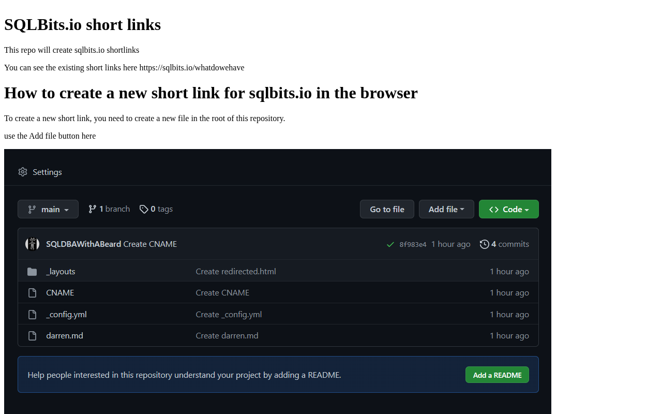Click "1 hour ago" in _layouts row
The width and height of the screenshot is (662, 414).
click(509, 271)
